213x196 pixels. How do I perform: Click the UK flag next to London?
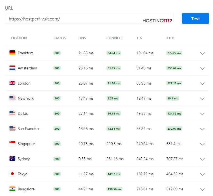(12, 83)
